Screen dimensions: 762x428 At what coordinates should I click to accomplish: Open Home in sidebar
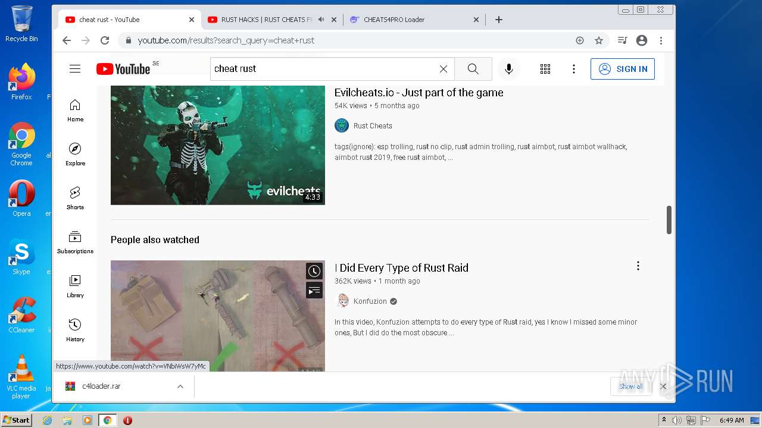pyautogui.click(x=75, y=111)
